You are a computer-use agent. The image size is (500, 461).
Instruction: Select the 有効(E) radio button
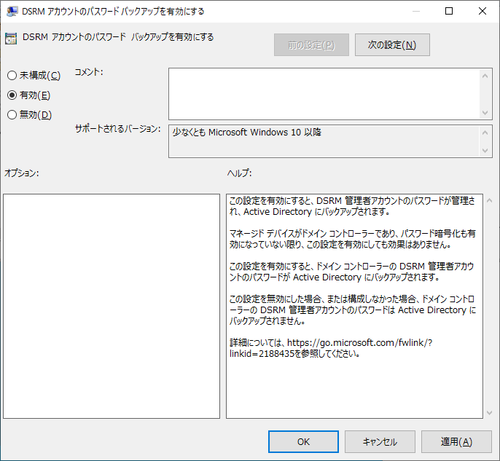(12, 95)
